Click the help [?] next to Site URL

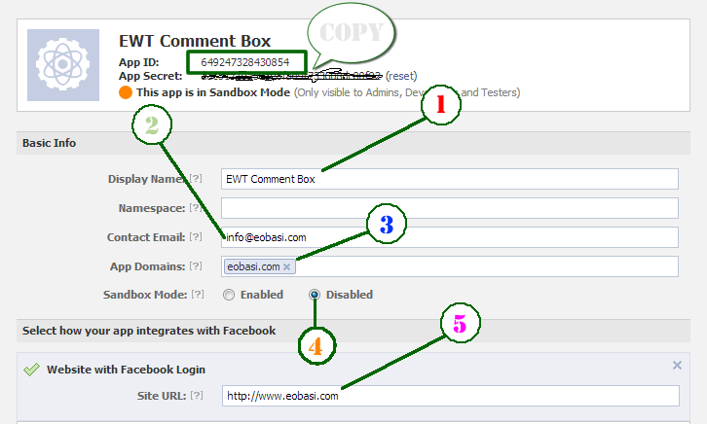(196, 396)
